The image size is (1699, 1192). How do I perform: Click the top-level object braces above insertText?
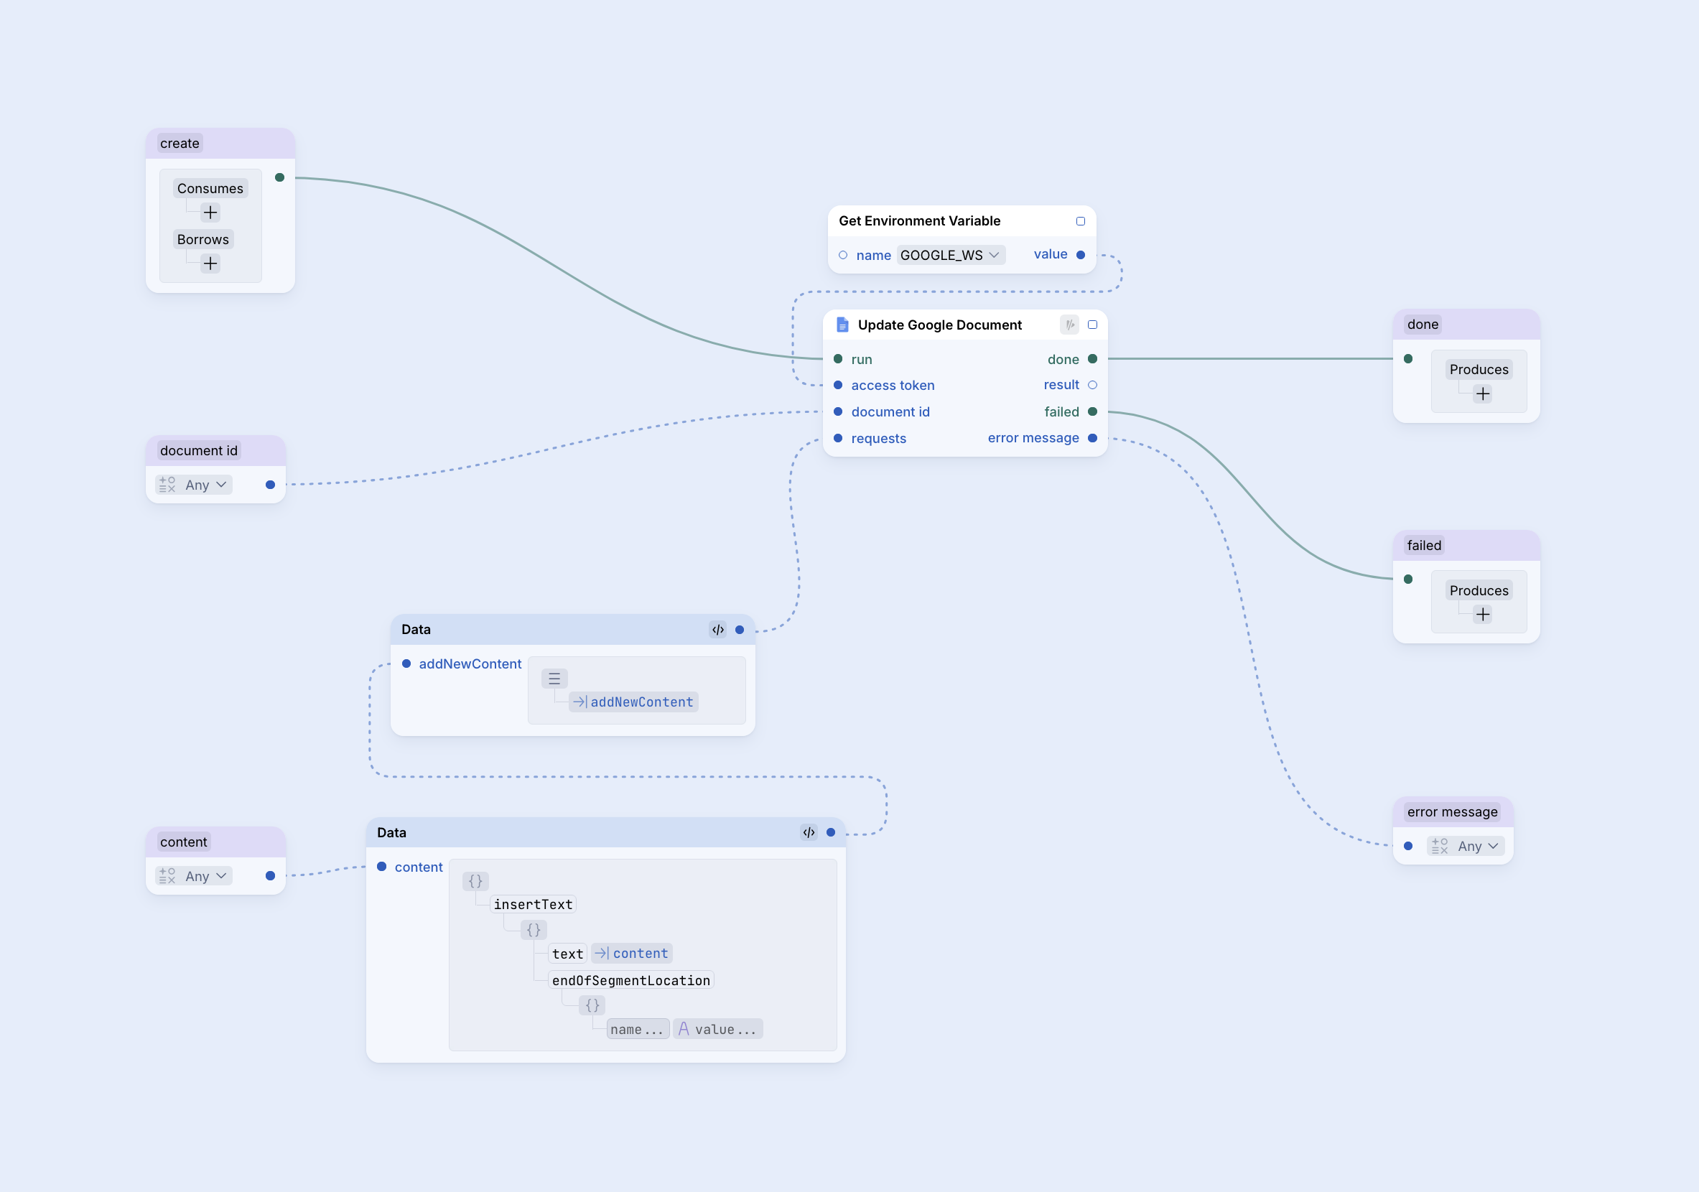476,880
